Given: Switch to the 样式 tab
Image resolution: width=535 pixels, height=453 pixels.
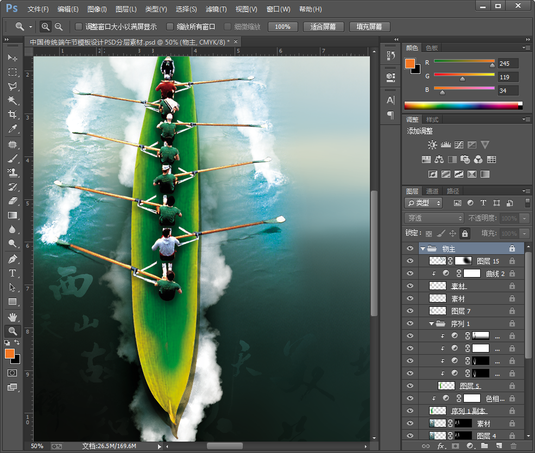Looking at the screenshot, I should point(432,119).
